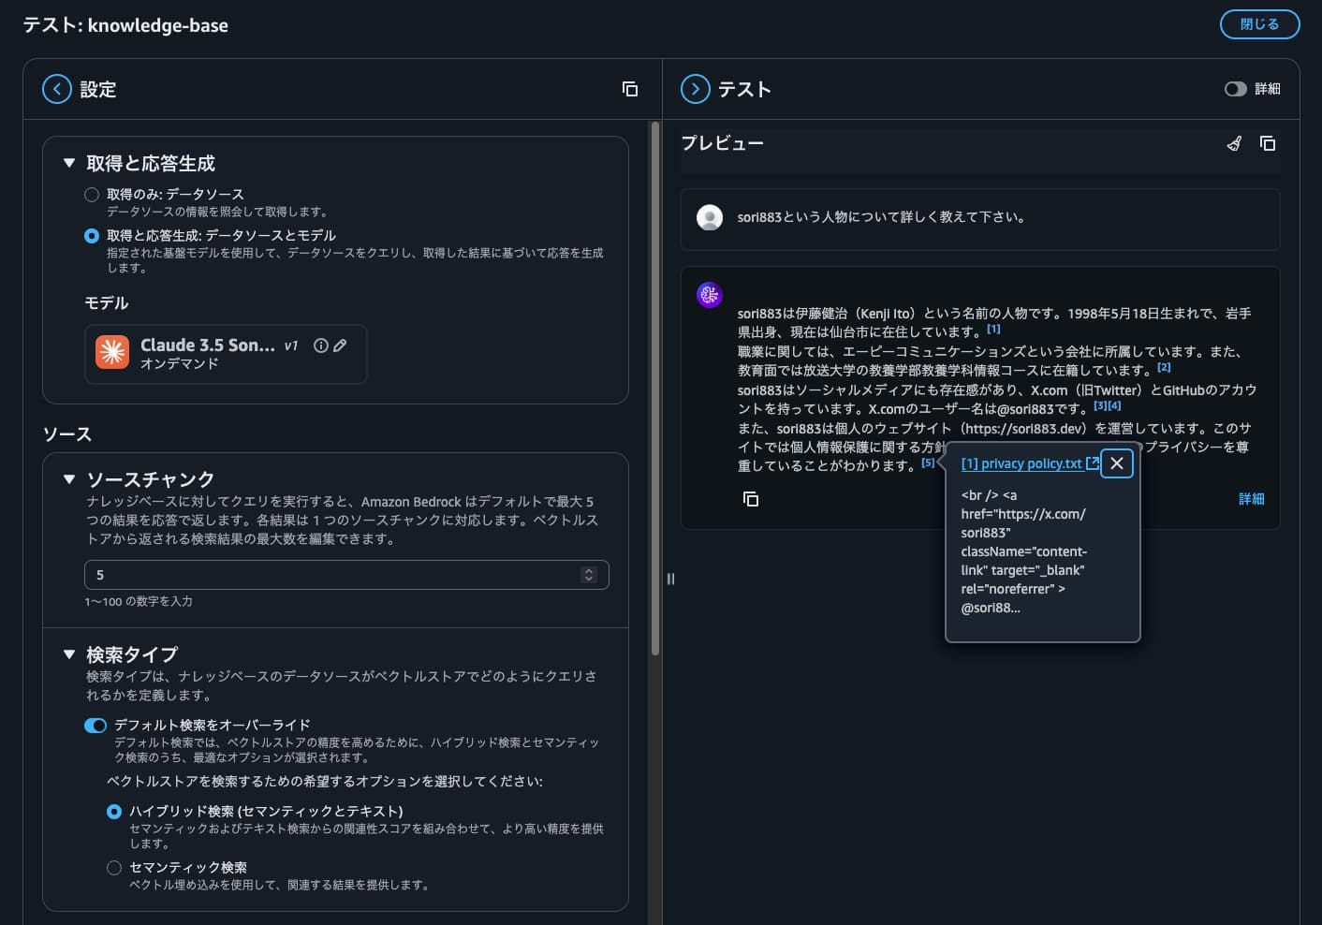
Task: Click the stepper arrows in the chunk field
Action: point(589,575)
